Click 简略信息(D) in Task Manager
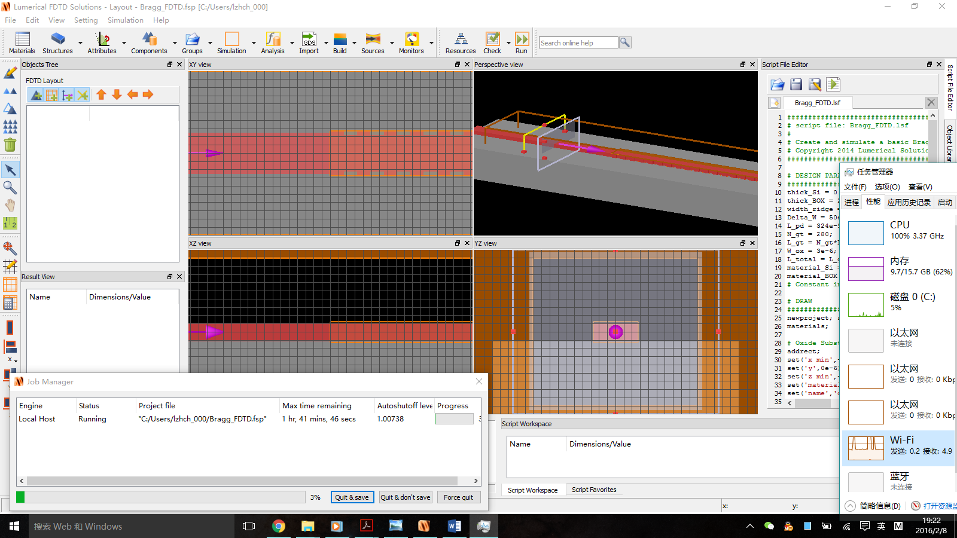The image size is (957, 538). click(880, 506)
